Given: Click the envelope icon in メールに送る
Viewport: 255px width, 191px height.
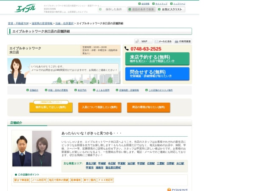Looking at the screenshot, I should point(156,42).
